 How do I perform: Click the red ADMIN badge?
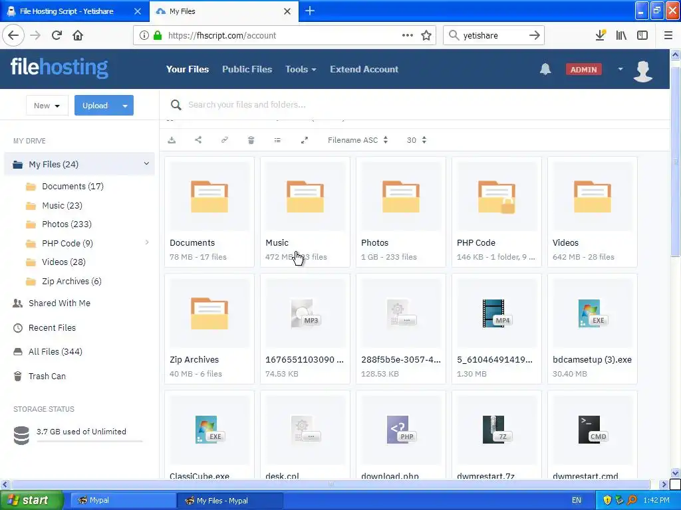(x=583, y=69)
